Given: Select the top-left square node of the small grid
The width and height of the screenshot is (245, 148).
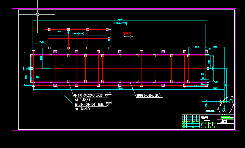Looking at the screenshot, I should 49,29.
